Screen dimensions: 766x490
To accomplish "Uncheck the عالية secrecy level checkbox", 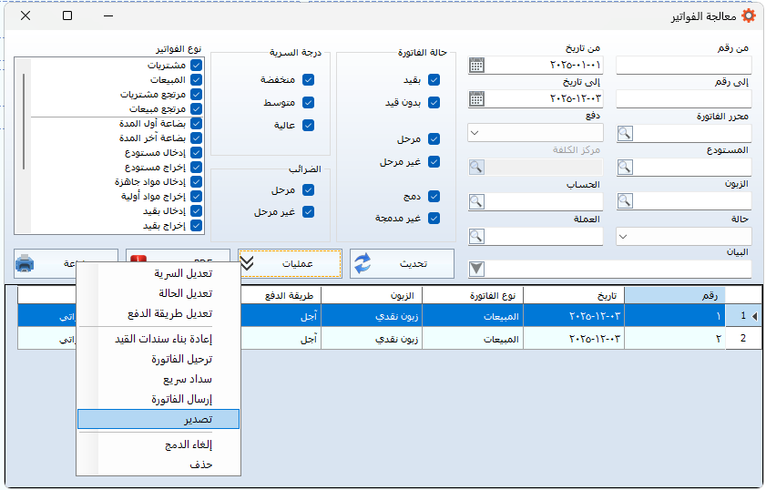I will click(308, 125).
